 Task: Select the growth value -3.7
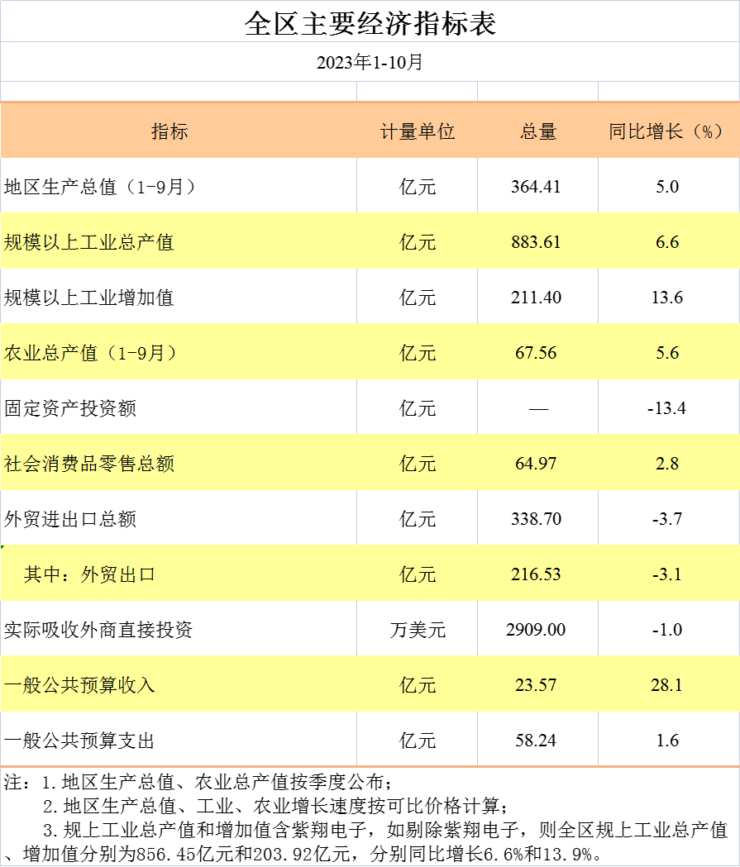point(667,519)
